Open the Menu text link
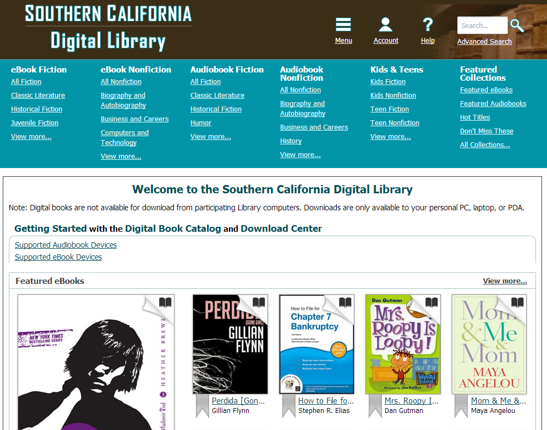Image resolution: width=547 pixels, height=430 pixels. (343, 41)
